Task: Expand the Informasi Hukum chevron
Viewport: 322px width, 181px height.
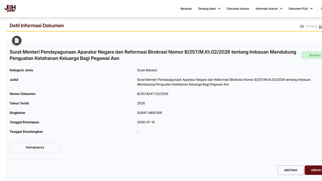Action: [281, 9]
